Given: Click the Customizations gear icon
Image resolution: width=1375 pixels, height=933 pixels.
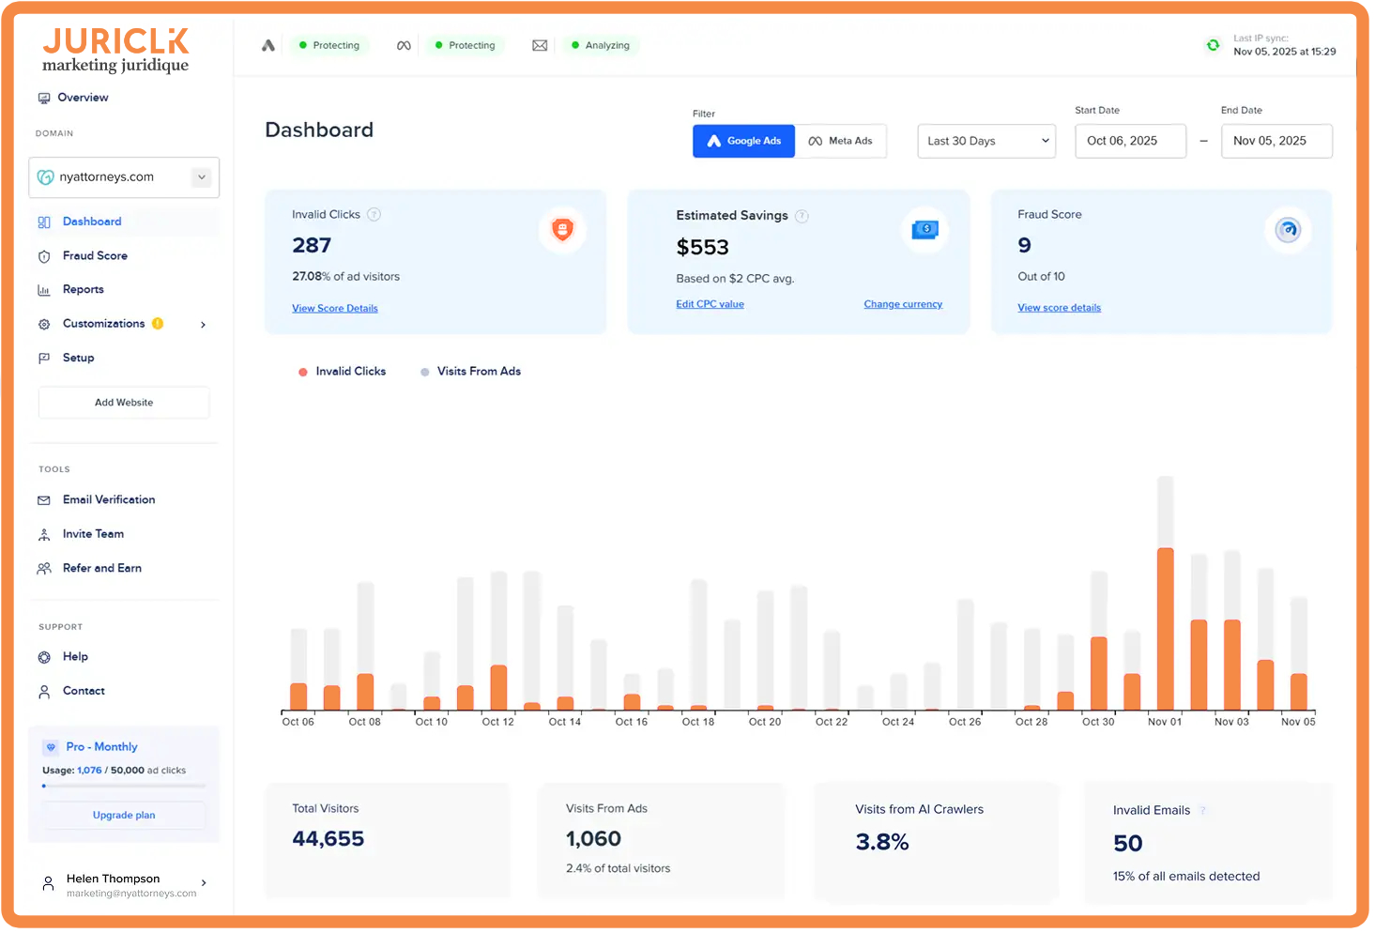Looking at the screenshot, I should pyautogui.click(x=44, y=324).
